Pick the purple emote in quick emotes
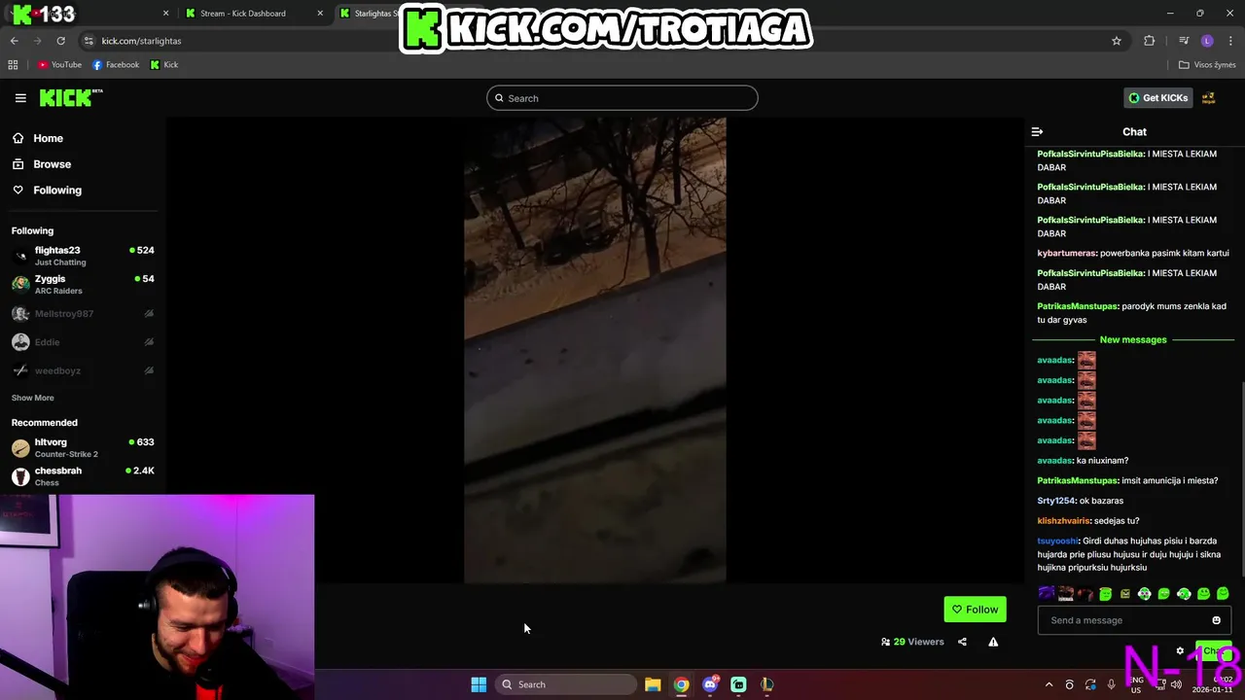Image resolution: width=1245 pixels, height=700 pixels. [x=1047, y=593]
